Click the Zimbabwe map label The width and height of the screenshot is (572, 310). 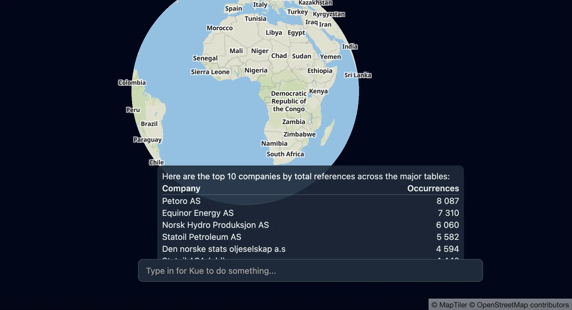(299, 134)
